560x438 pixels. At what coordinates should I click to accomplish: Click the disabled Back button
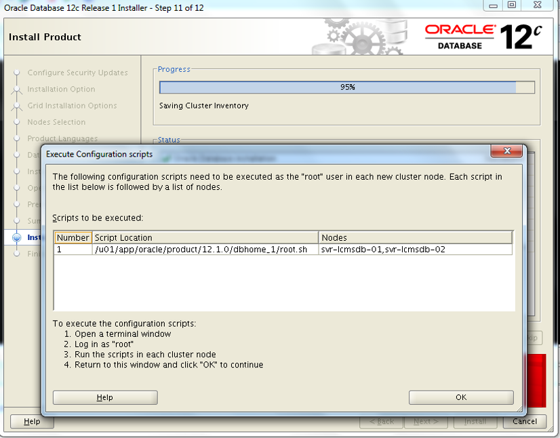point(381,422)
